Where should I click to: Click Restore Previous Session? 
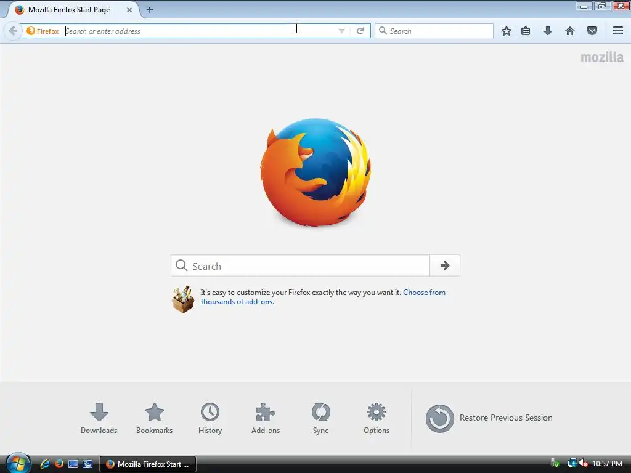tap(489, 418)
